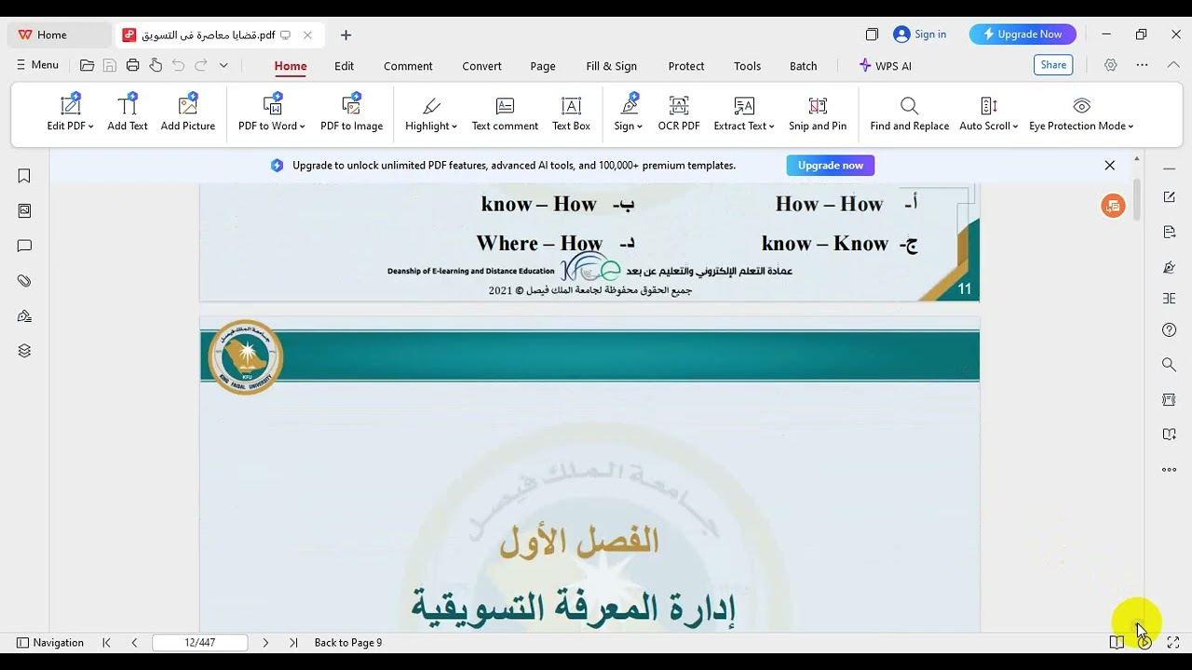Open a new tab with plus
This screenshot has width=1192, height=670.
345,35
